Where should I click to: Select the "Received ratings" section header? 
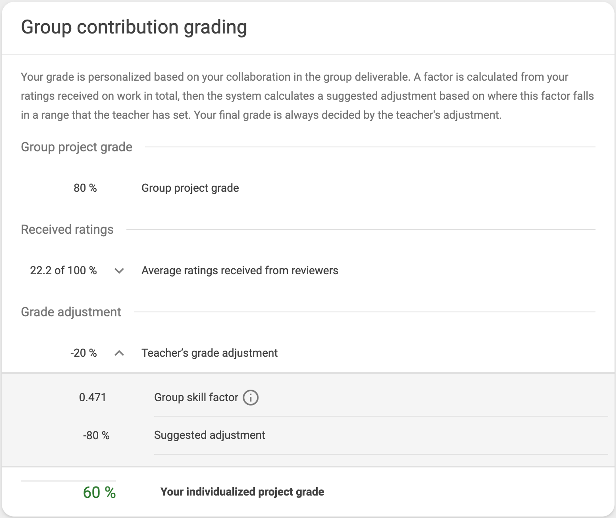coord(67,230)
